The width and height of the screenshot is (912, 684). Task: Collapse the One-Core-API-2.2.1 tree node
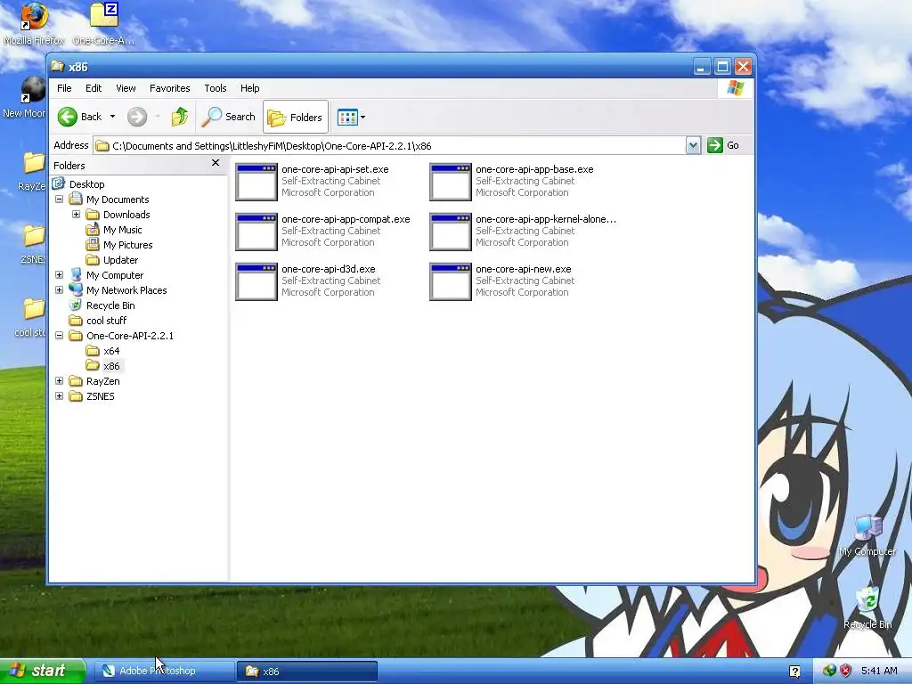[60, 335]
